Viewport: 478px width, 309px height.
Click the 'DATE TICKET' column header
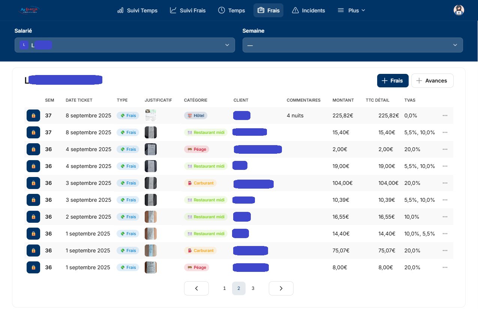(79, 100)
